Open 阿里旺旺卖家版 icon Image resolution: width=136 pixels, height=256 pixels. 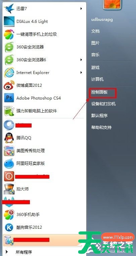pos(9,163)
